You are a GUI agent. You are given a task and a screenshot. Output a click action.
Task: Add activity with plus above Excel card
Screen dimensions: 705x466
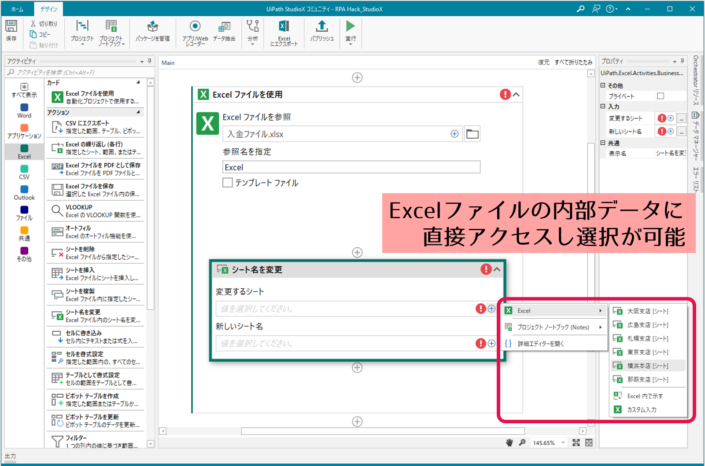click(357, 77)
